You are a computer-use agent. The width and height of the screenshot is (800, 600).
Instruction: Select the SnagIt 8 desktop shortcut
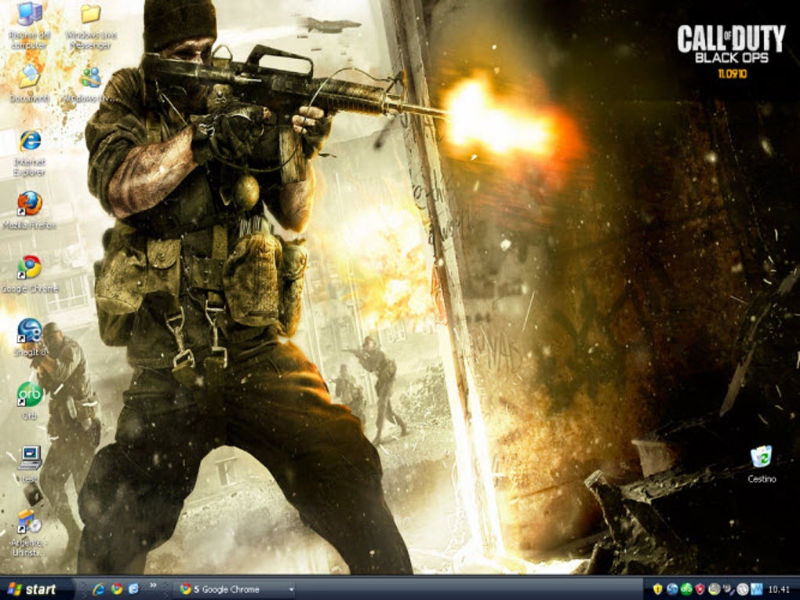pos(30,331)
